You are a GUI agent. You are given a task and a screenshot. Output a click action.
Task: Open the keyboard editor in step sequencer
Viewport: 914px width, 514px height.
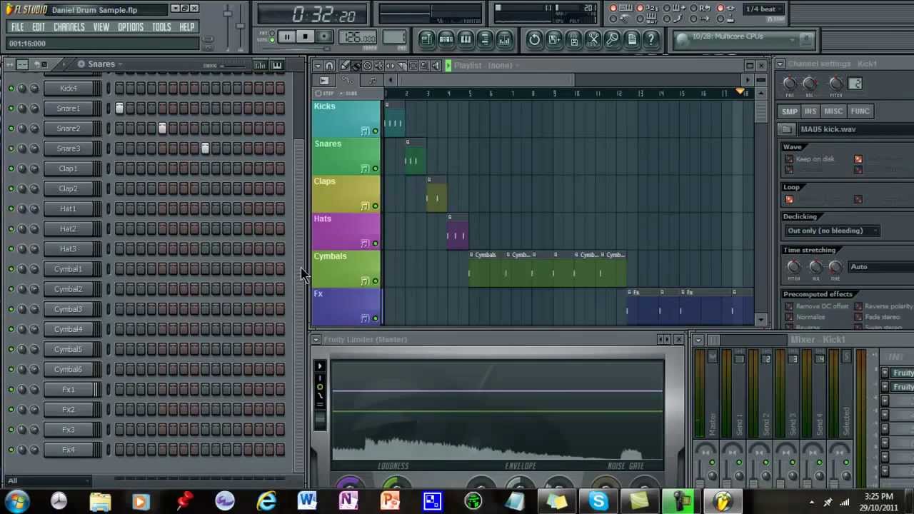click(276, 65)
